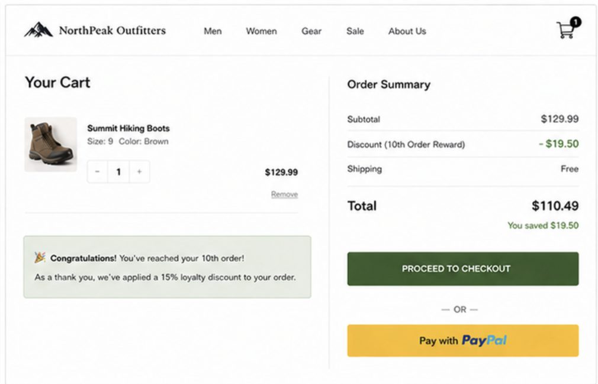Image resolution: width=598 pixels, height=384 pixels.
Task: Click the Summit Hiking Boots product title
Action: (x=128, y=128)
